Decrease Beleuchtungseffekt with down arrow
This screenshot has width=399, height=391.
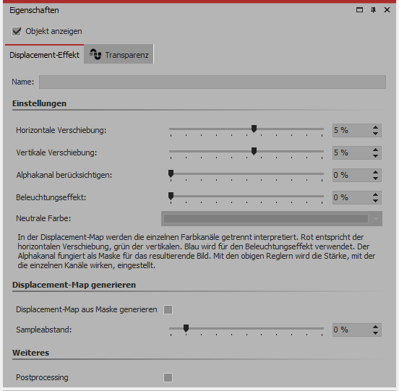375,201
